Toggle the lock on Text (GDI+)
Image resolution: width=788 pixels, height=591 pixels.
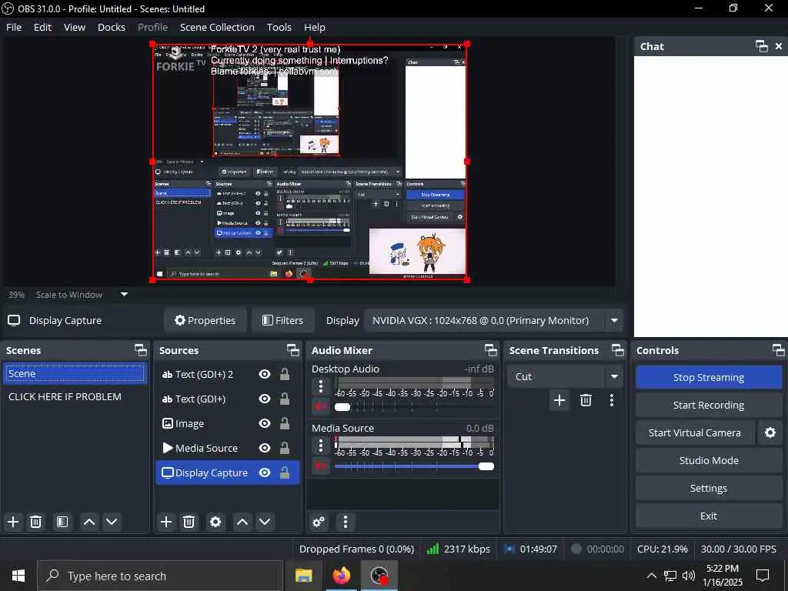tap(285, 399)
